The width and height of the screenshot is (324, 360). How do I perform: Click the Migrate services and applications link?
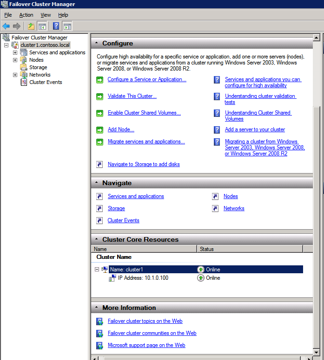(146, 141)
